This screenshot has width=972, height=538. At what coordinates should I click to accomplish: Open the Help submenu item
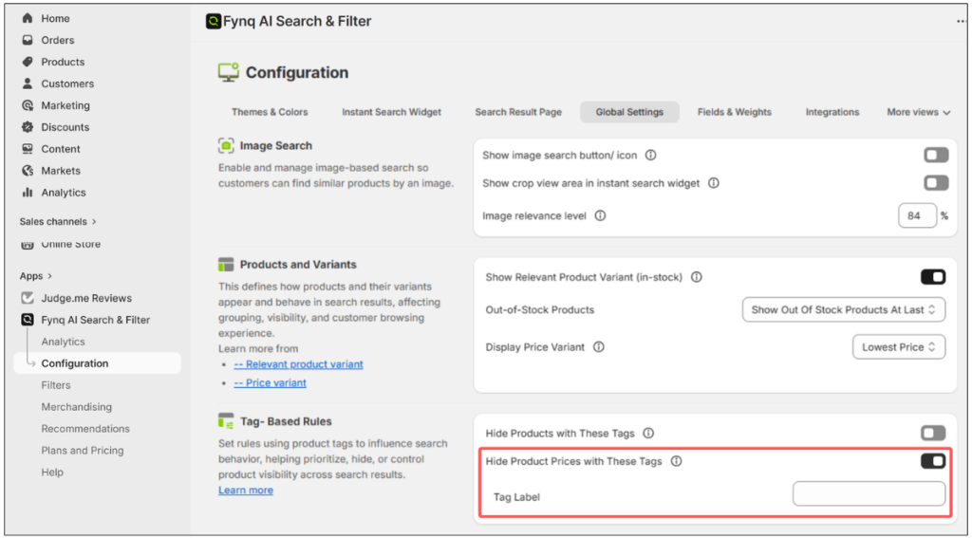pyautogui.click(x=52, y=472)
